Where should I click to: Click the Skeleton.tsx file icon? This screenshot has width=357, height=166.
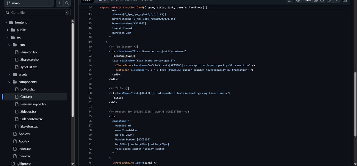pos(17,127)
